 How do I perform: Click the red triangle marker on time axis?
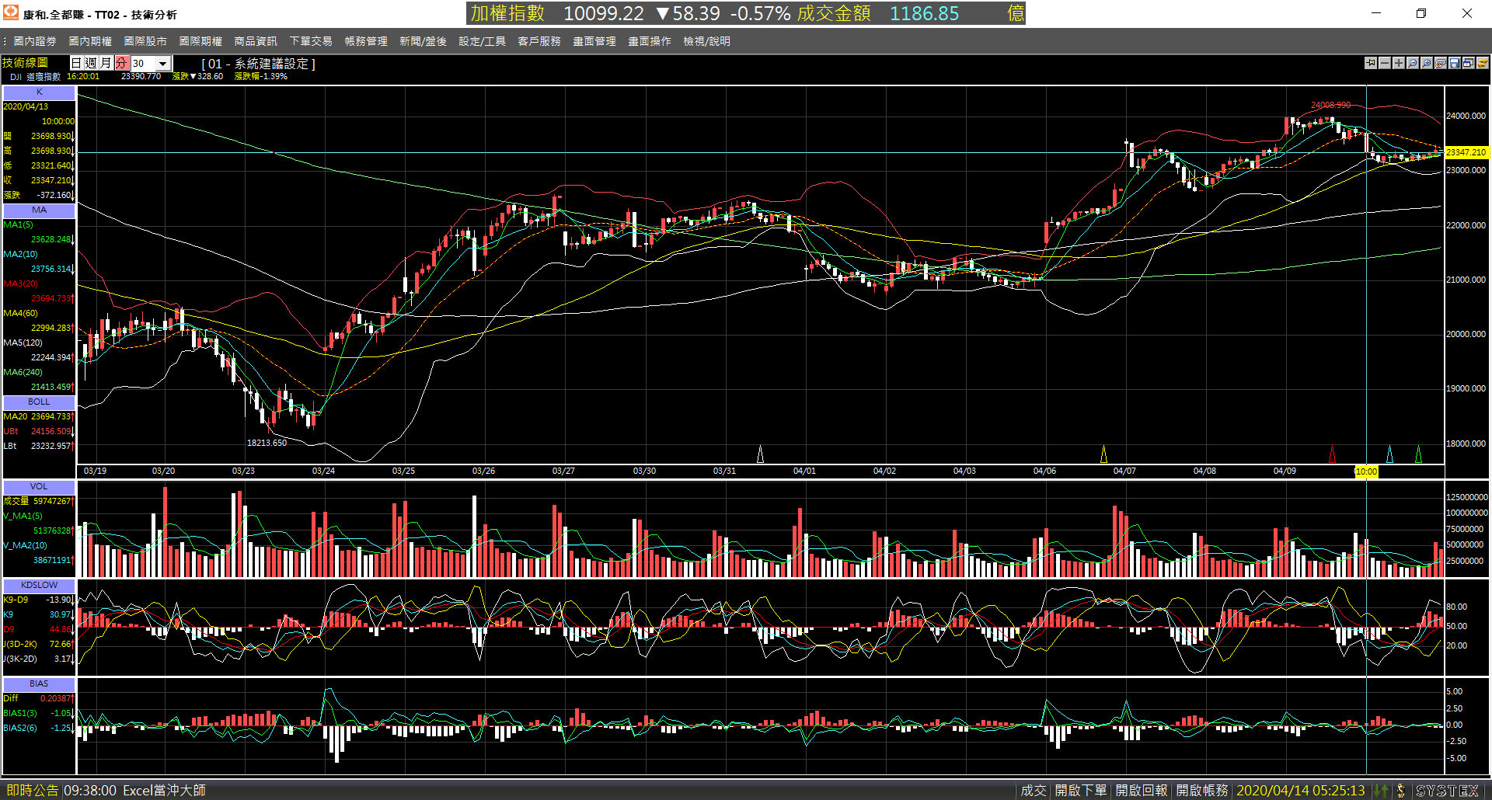click(1332, 454)
